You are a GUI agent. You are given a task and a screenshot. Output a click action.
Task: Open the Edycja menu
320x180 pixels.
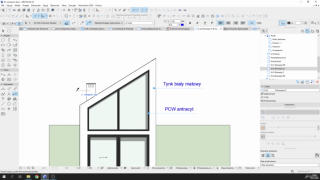[9, 5]
